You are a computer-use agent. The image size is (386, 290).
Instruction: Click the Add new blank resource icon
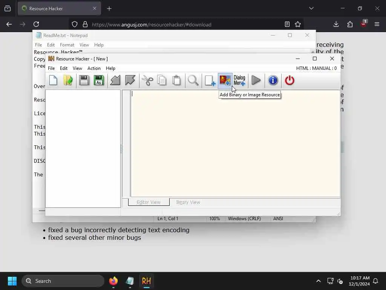210,80
